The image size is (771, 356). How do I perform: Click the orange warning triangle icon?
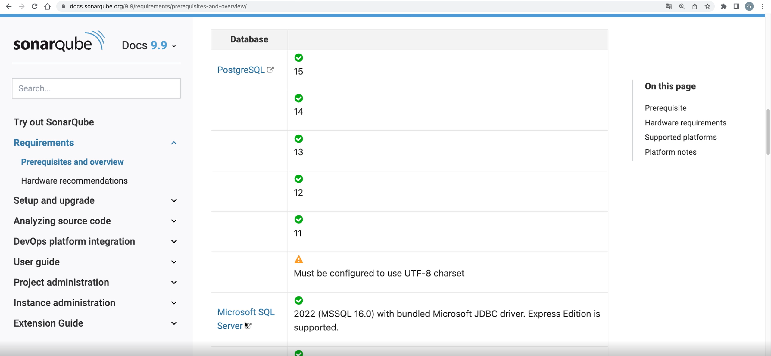pos(298,259)
